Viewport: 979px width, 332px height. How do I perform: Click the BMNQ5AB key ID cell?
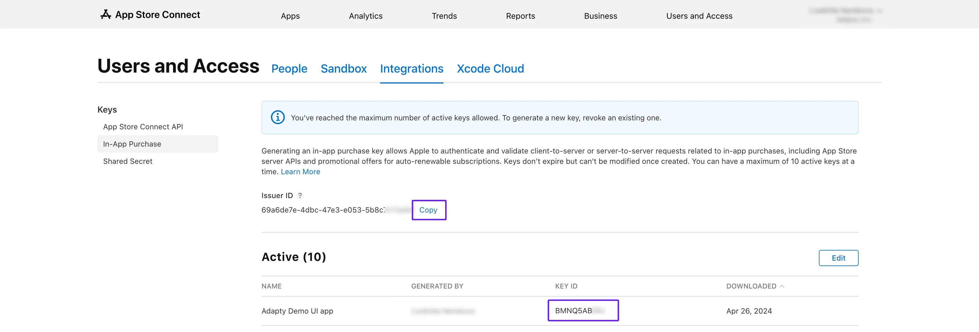coord(583,311)
